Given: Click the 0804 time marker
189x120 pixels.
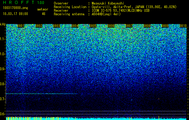Looking at the screenshot, I should click(x=75, y=26).
